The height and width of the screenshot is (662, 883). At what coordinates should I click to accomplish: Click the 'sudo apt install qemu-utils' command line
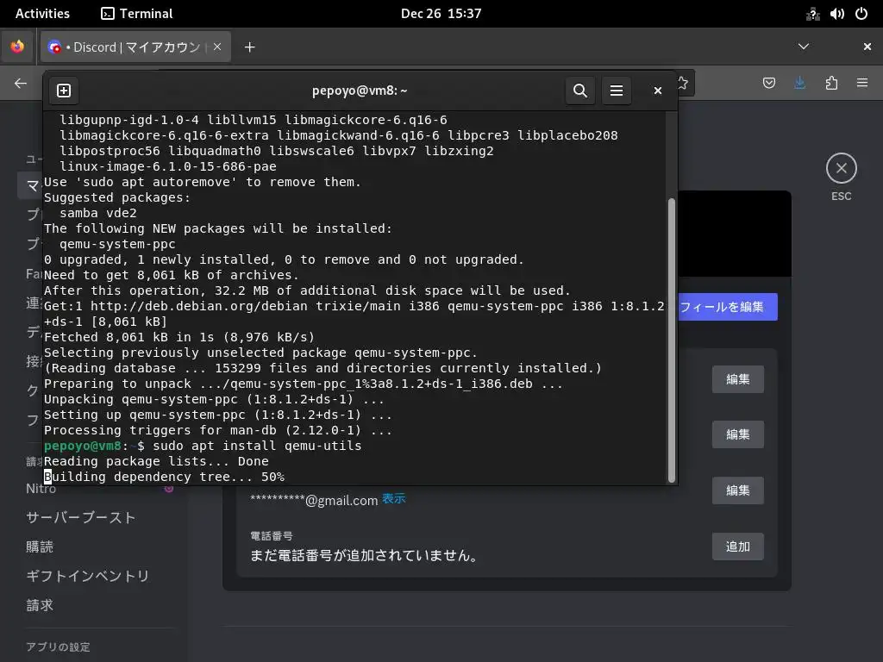coord(257,446)
